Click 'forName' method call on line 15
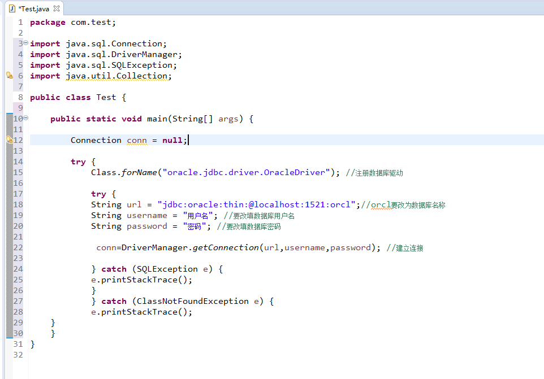Image resolution: width=544 pixels, height=379 pixels. point(139,172)
